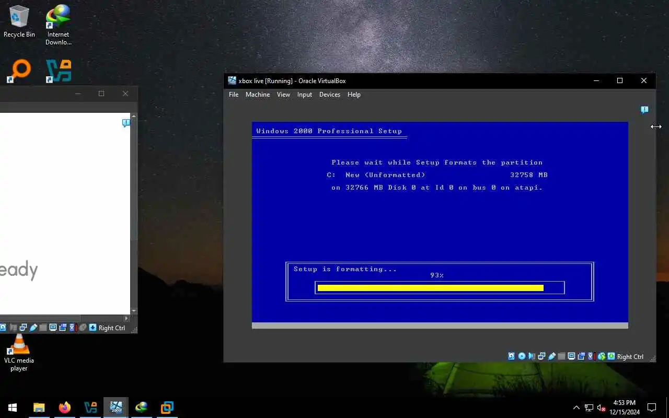Image resolution: width=669 pixels, height=418 pixels.
Task: Open the clock showing 4:53 PM
Action: (x=624, y=408)
